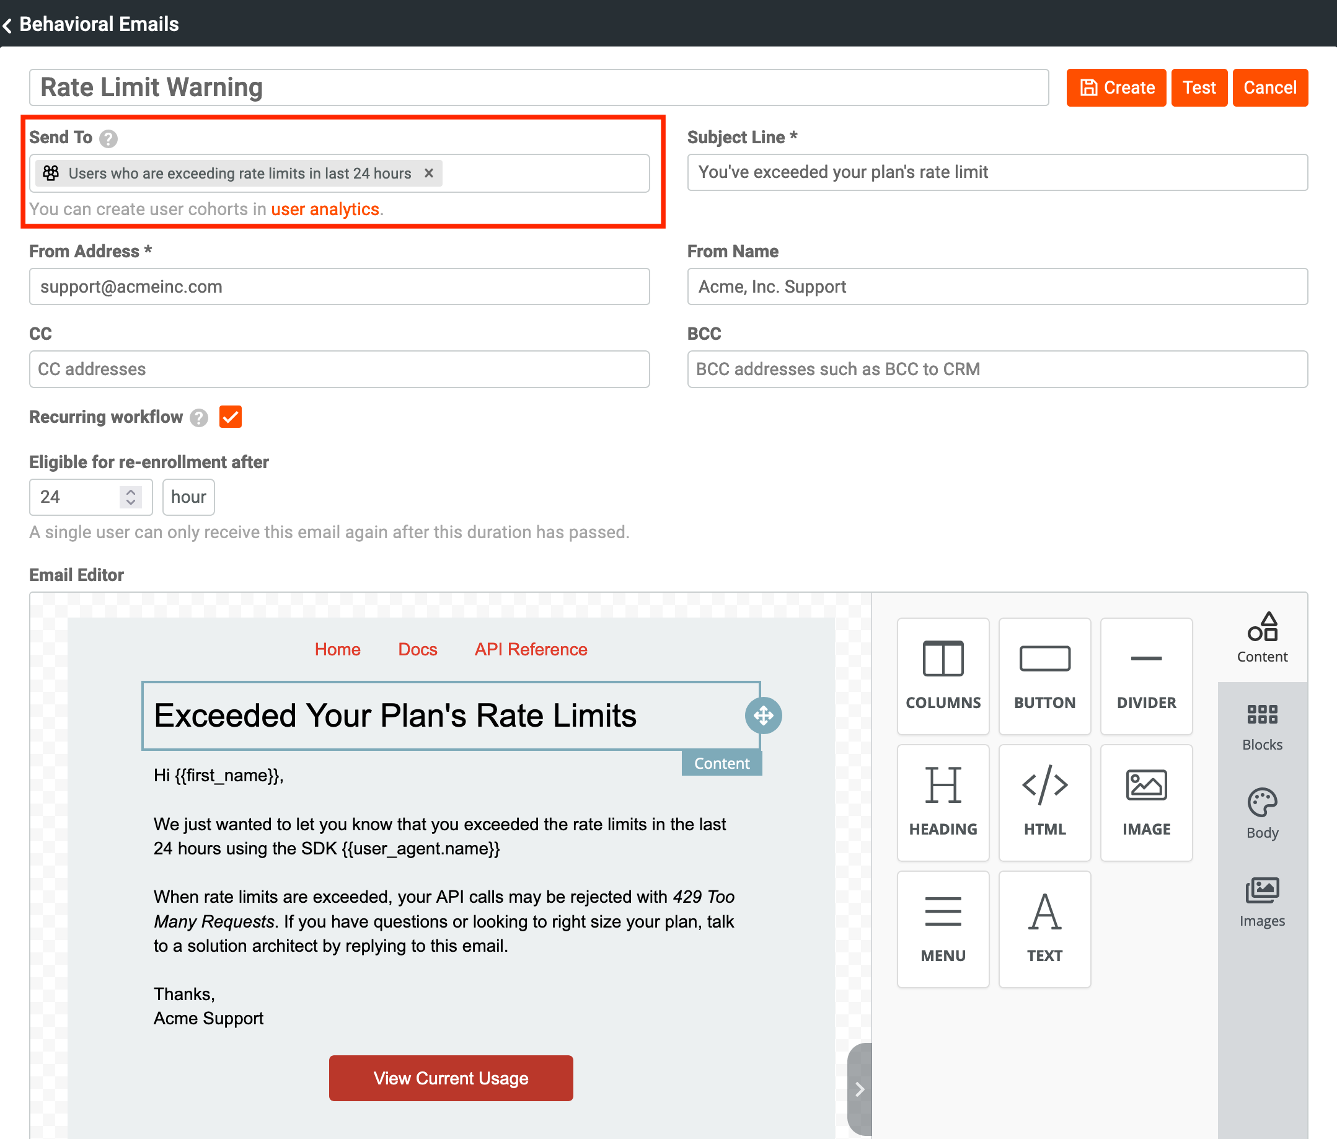
Task: Edit the Rate Limit Warning title field
Action: point(539,87)
